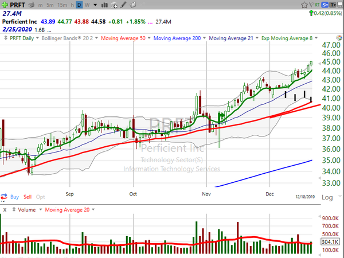Click the star favorite icon
Image resolution: width=344 pixels, height=258 pixels.
point(304,5)
